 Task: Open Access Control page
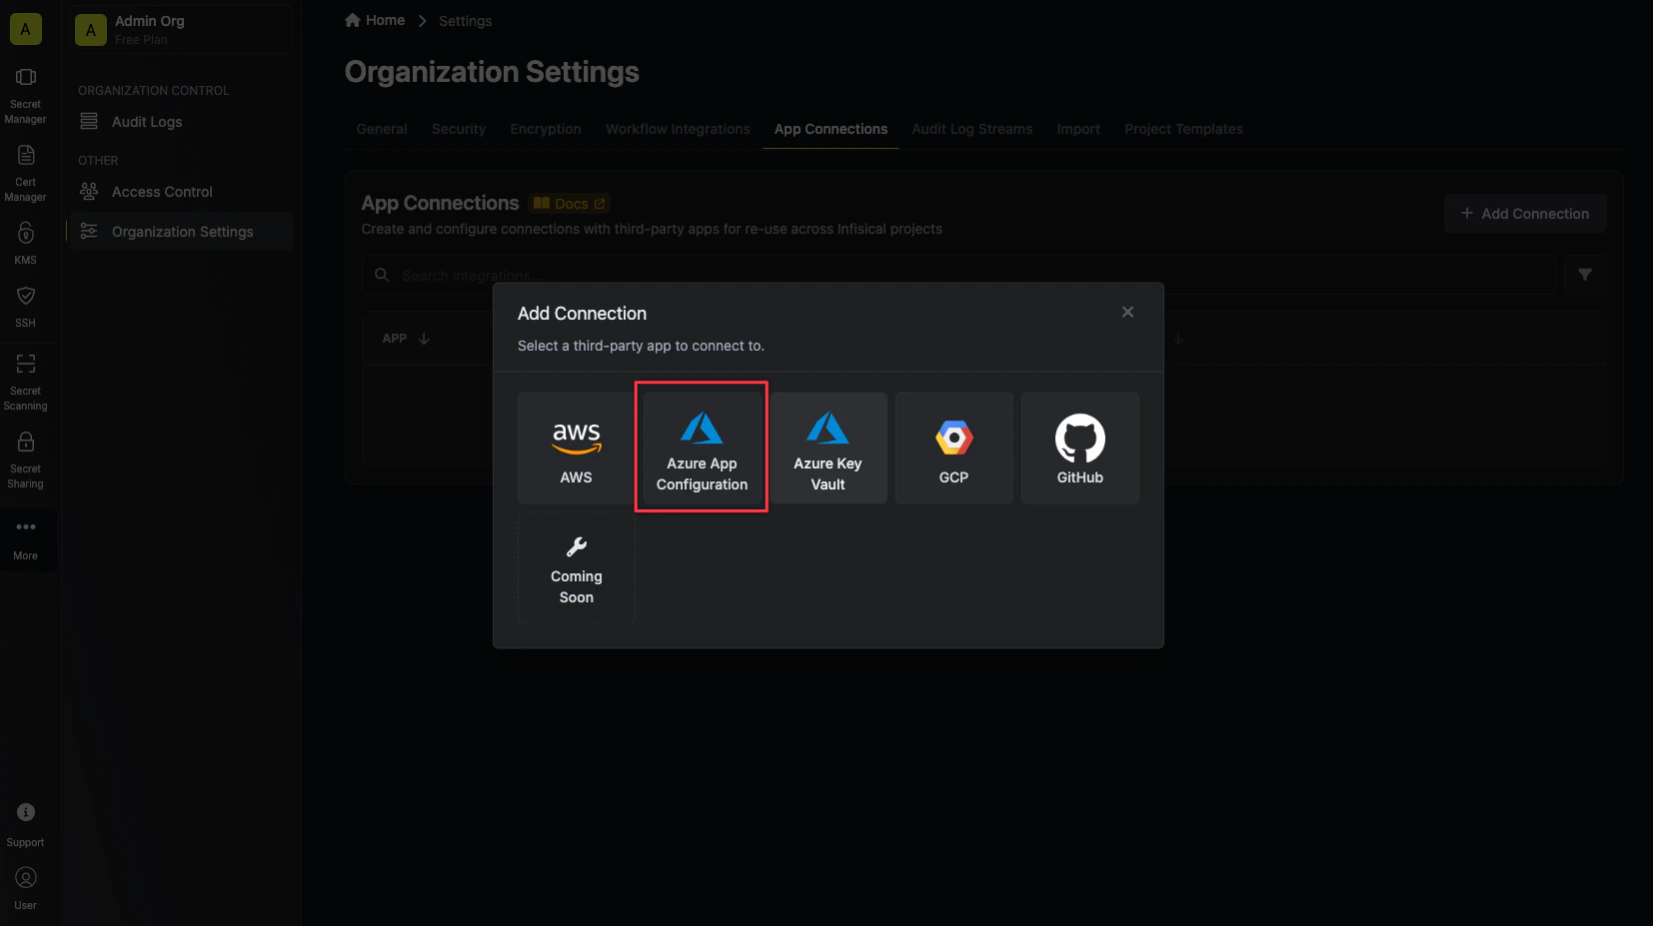coord(181,192)
